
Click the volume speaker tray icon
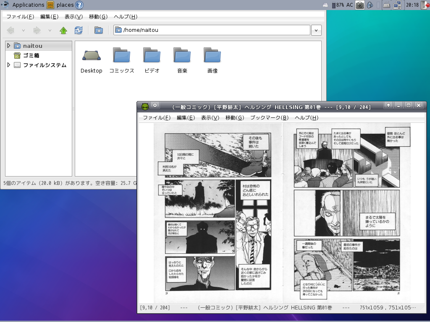pos(370,5)
